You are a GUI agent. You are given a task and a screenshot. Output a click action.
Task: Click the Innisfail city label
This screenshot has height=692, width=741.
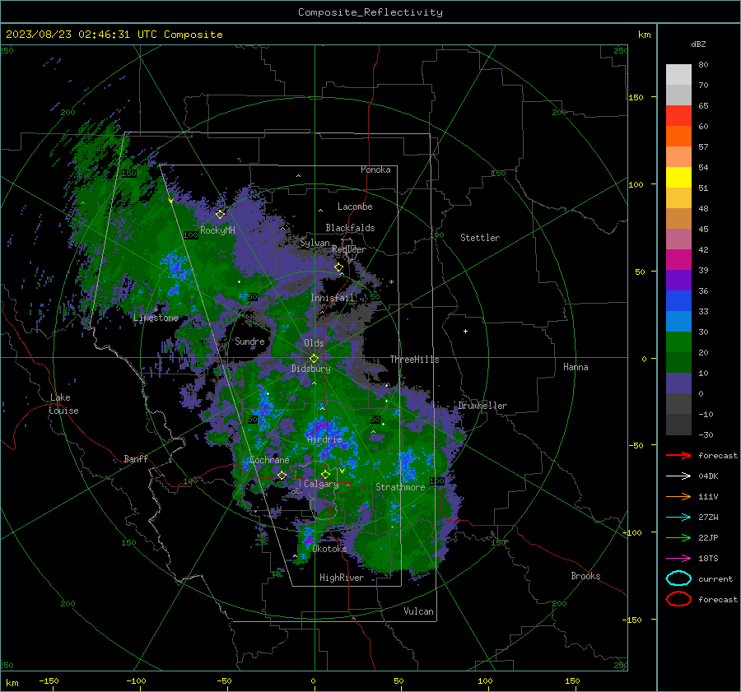point(333,298)
